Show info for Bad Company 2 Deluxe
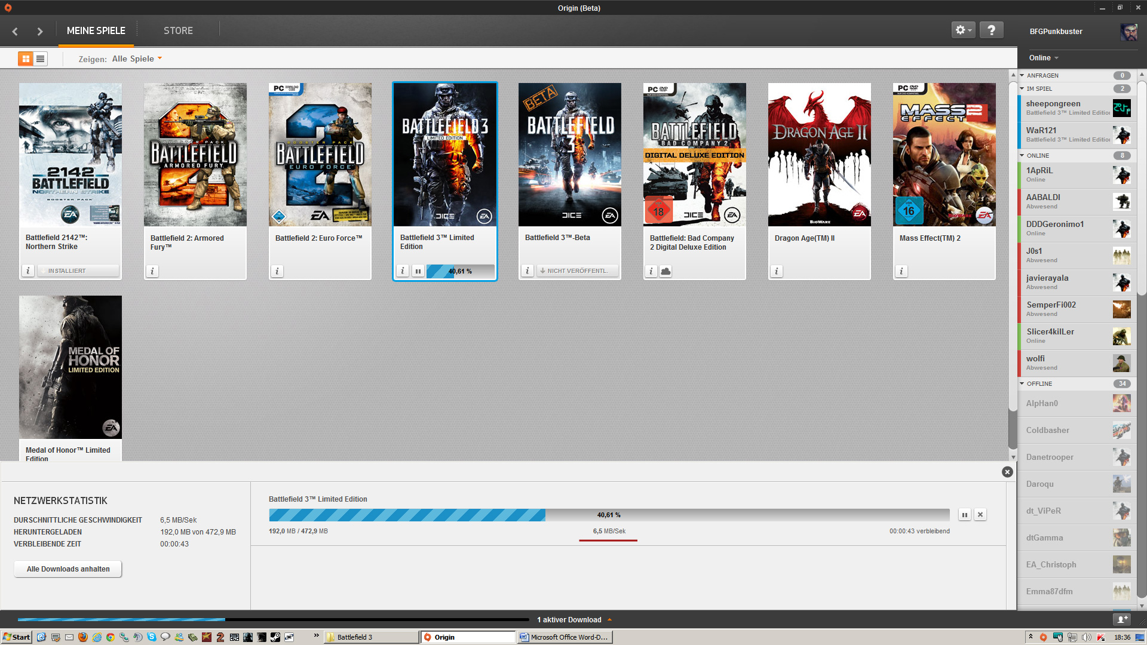1147x645 pixels. 651,271
